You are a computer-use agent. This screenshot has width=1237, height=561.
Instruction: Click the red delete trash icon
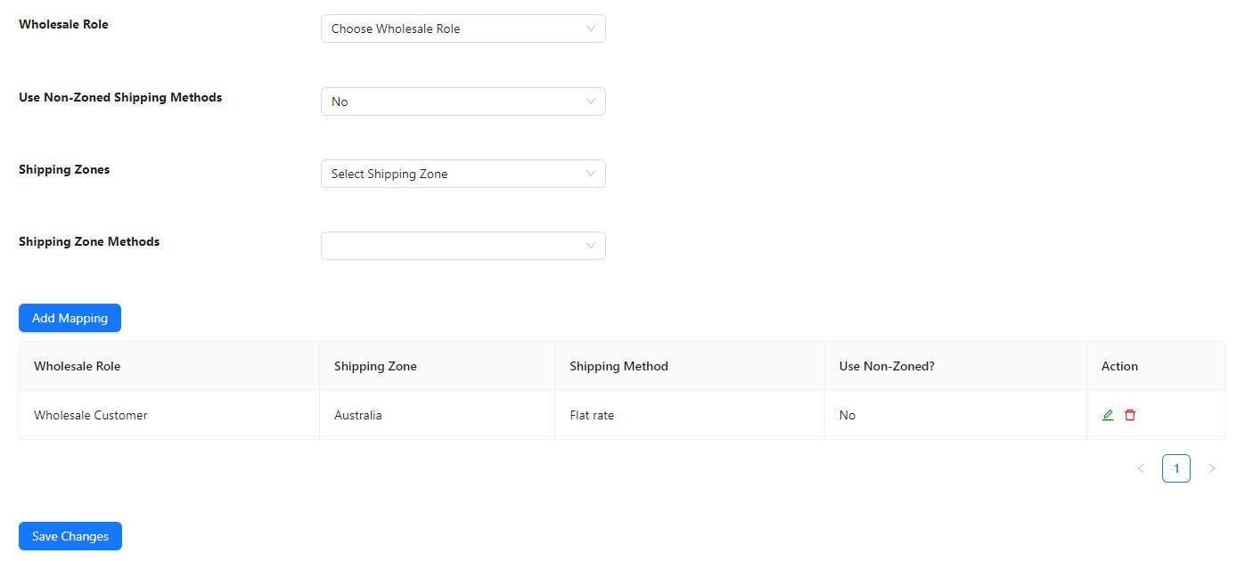click(1130, 415)
